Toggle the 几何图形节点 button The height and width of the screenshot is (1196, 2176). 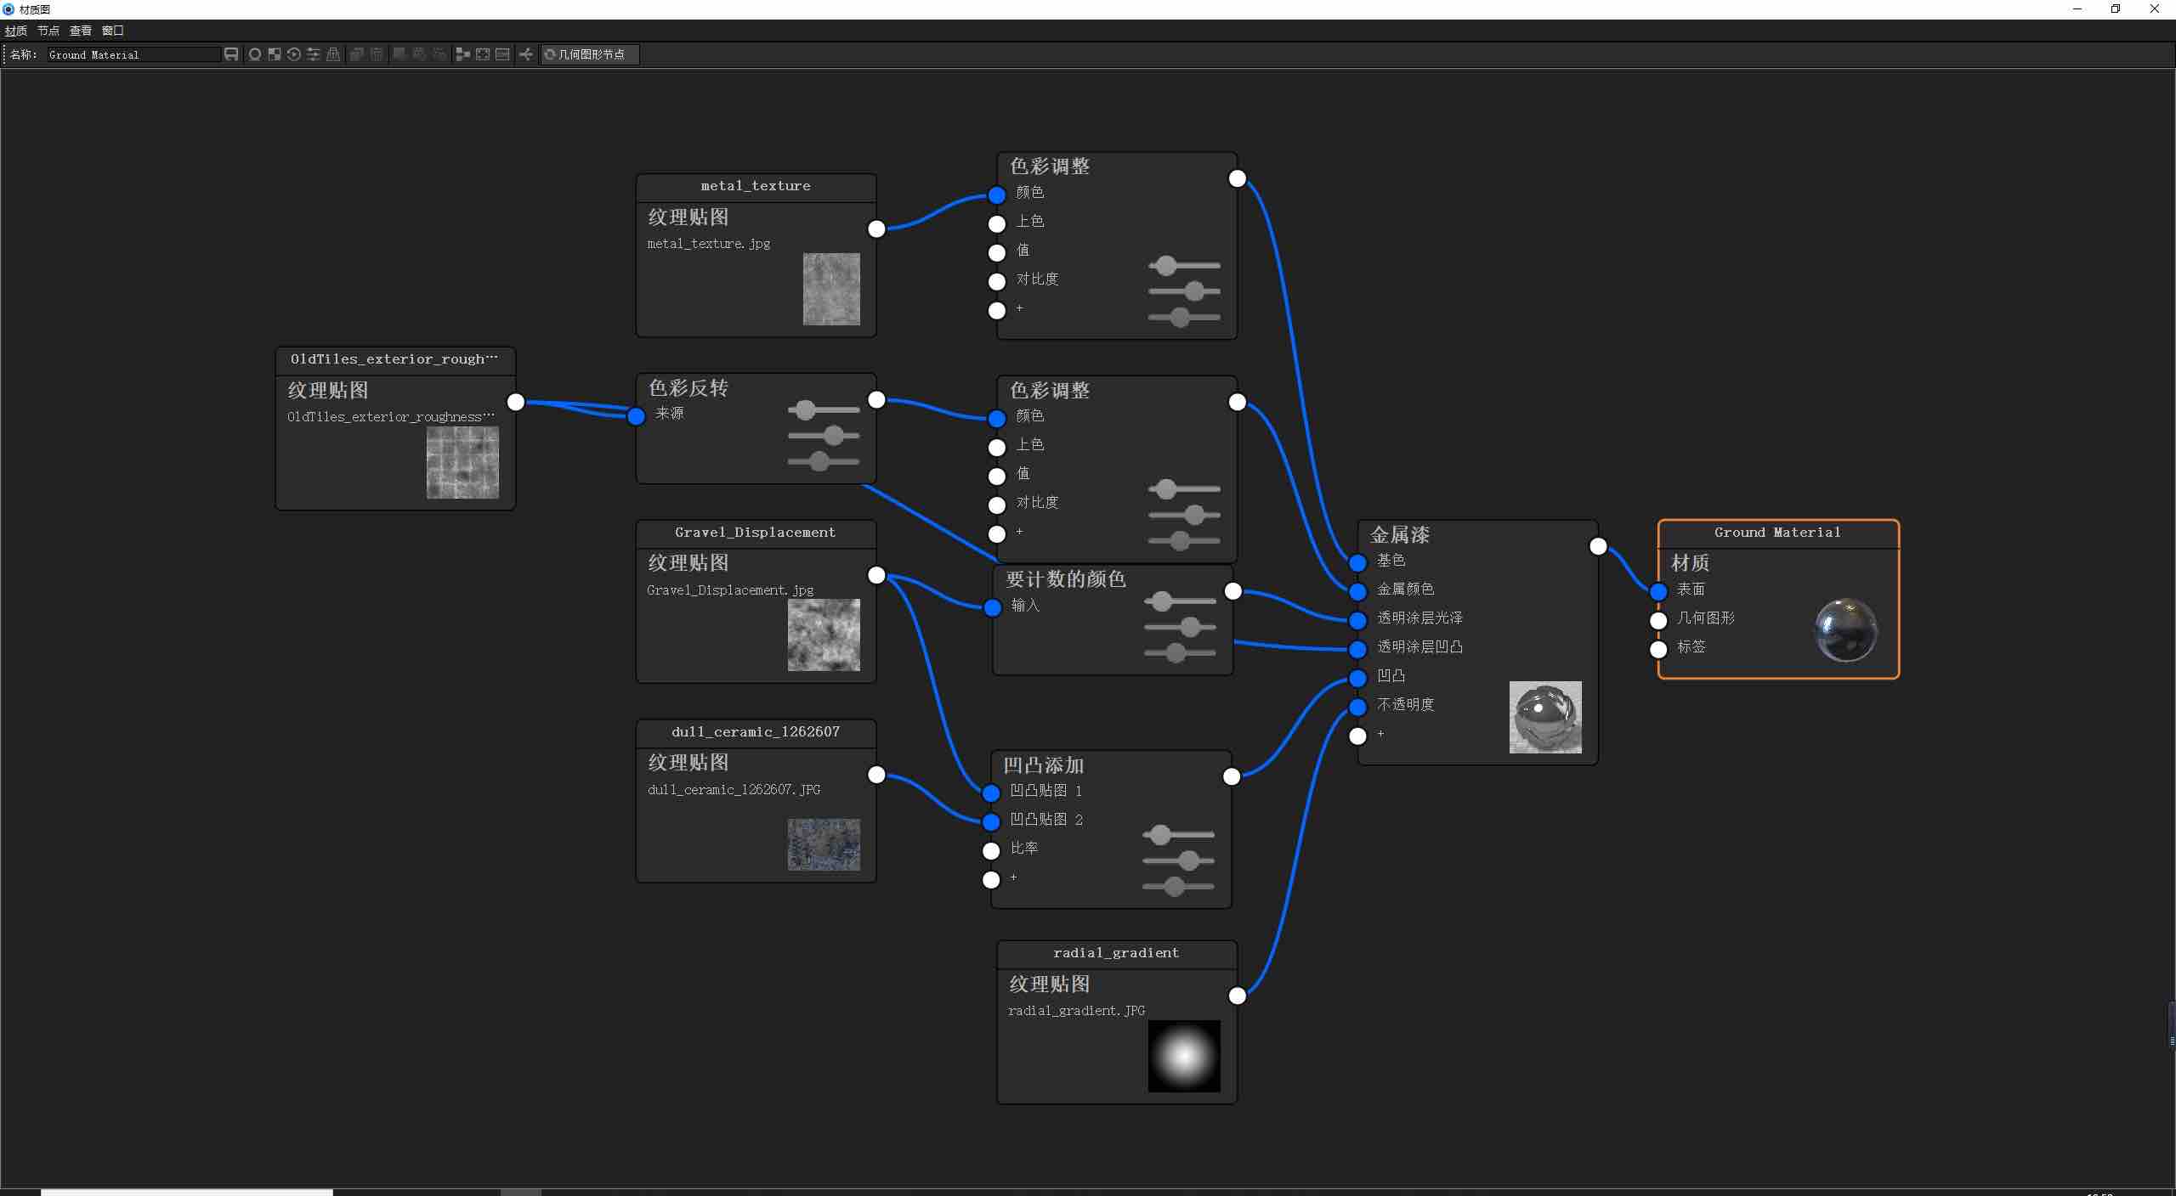pos(590,54)
